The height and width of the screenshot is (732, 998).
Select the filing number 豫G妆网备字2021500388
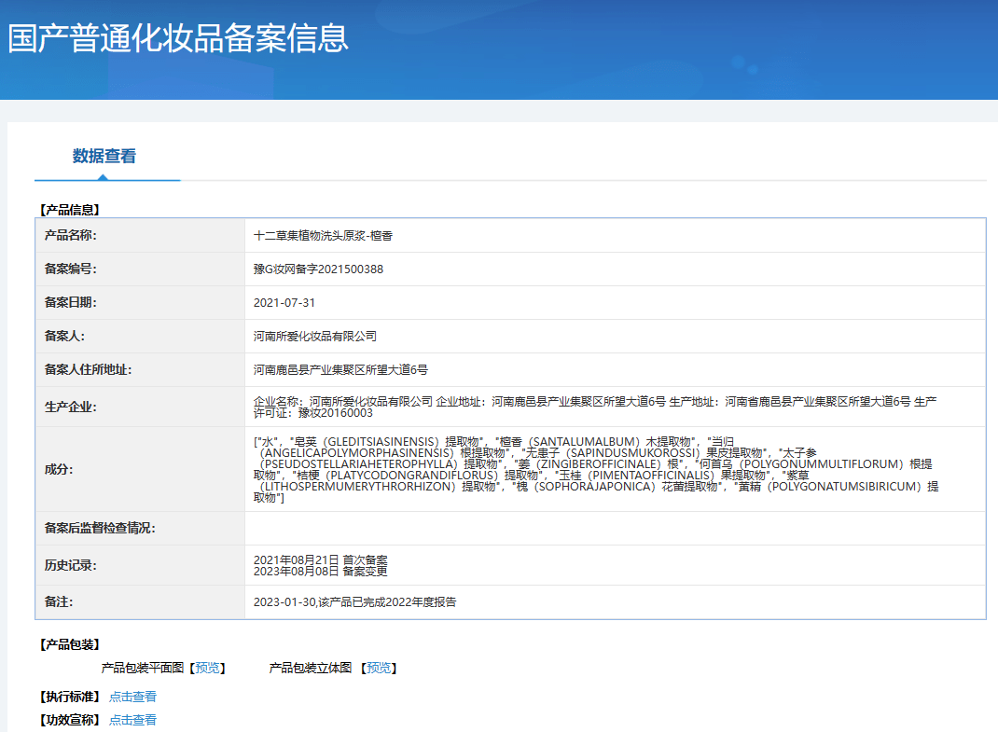click(x=318, y=269)
